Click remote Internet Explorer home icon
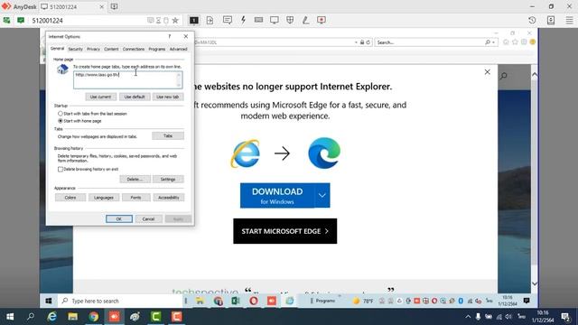Viewport: 578px width, 325px height. pyautogui.click(x=506, y=42)
